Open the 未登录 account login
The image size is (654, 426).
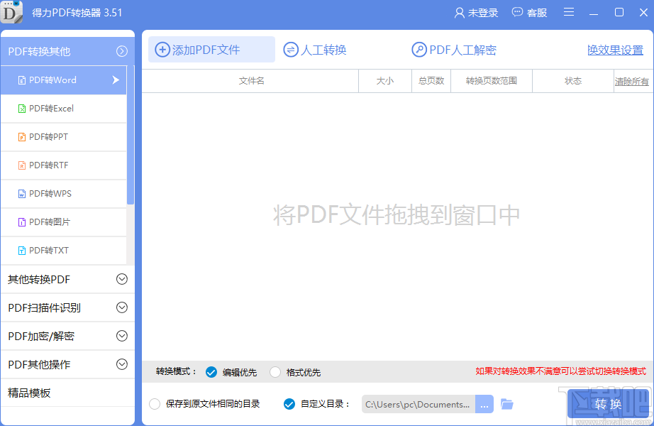click(x=476, y=12)
